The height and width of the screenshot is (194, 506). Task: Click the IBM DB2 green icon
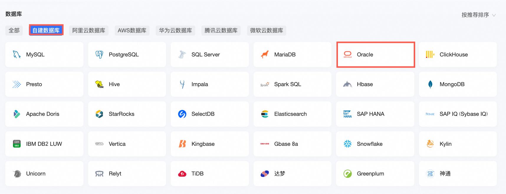pos(17,144)
